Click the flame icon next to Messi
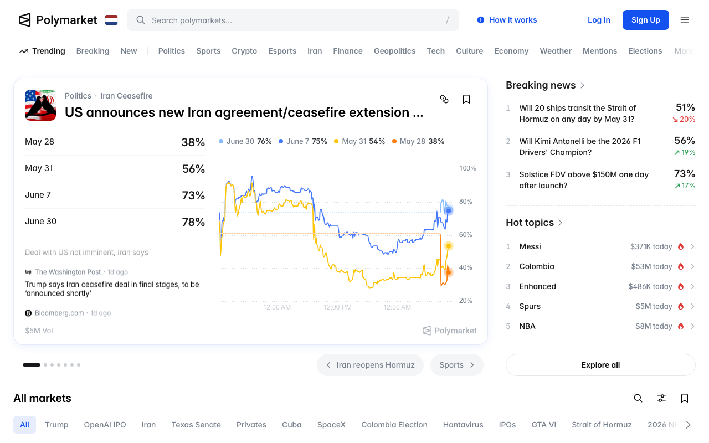This screenshot has height=443, width=709. tap(681, 246)
